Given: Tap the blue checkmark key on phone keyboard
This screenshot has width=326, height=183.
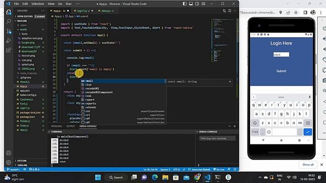Looking at the screenshot, I should 308,132.
